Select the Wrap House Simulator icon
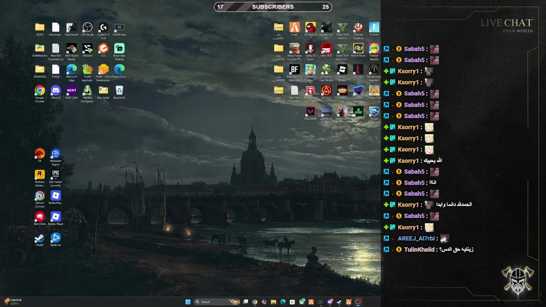 [x=294, y=52]
